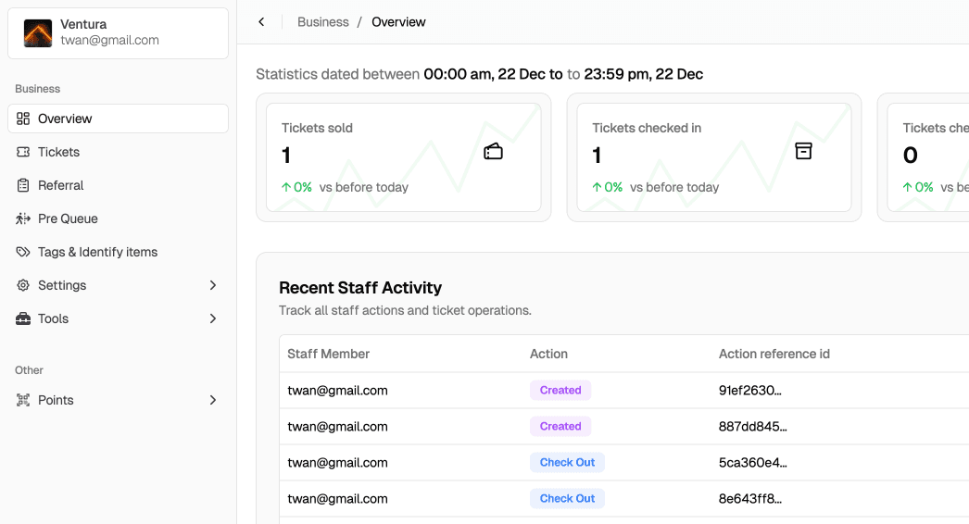Screen dimensions: 969x524
Task: Open the Pre Queue page
Action: click(118, 218)
